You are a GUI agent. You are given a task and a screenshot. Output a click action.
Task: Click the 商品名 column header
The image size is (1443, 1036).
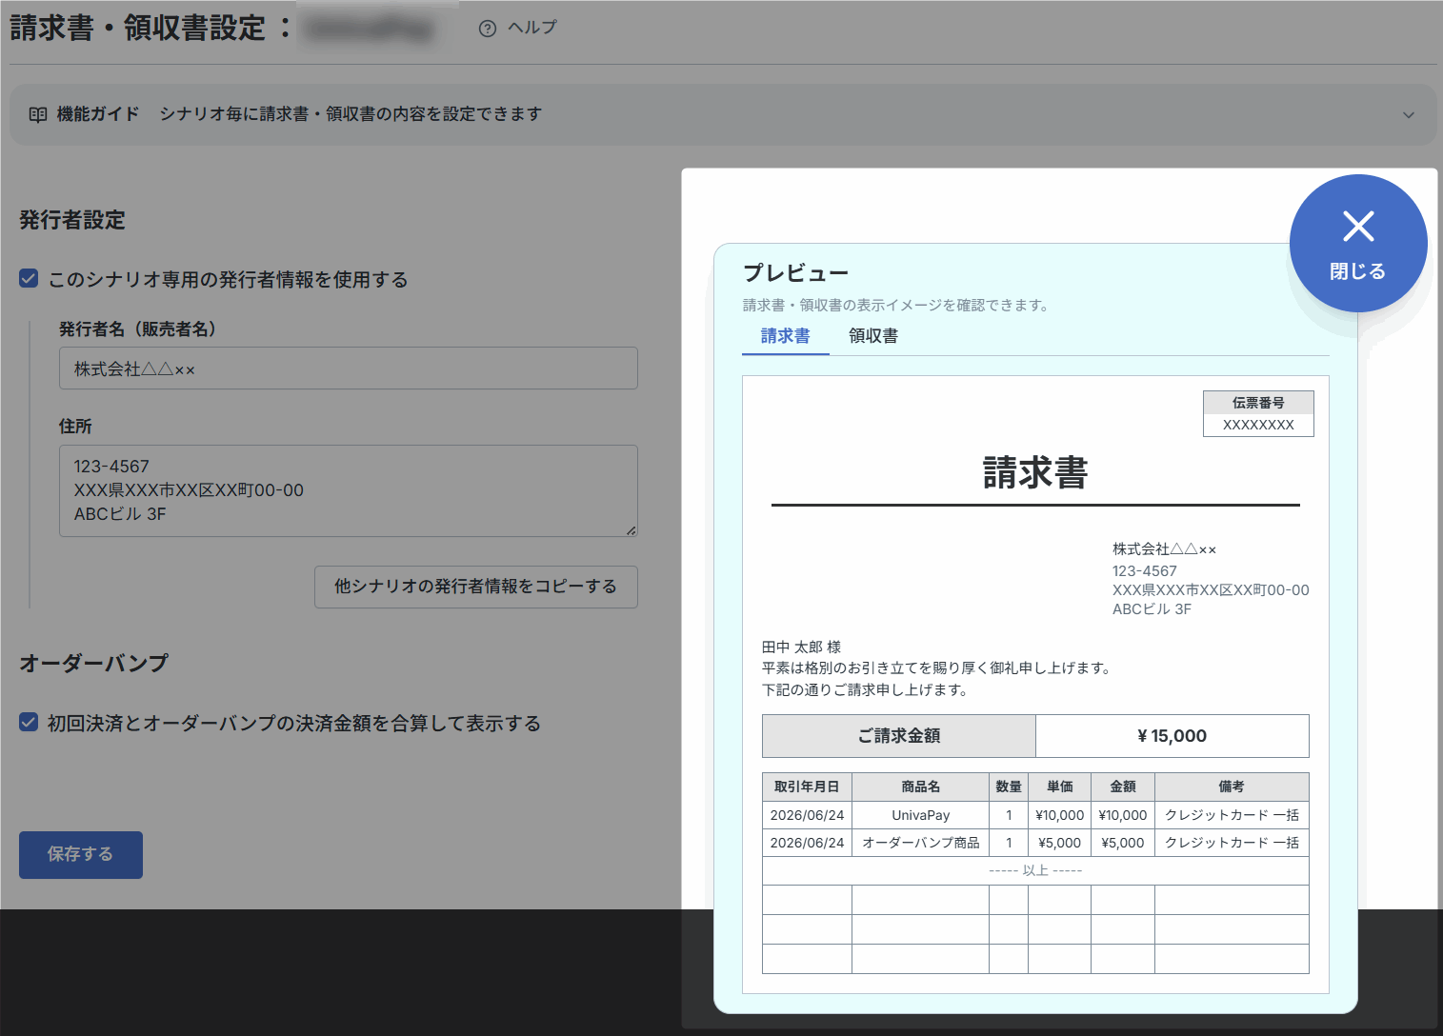point(921,787)
